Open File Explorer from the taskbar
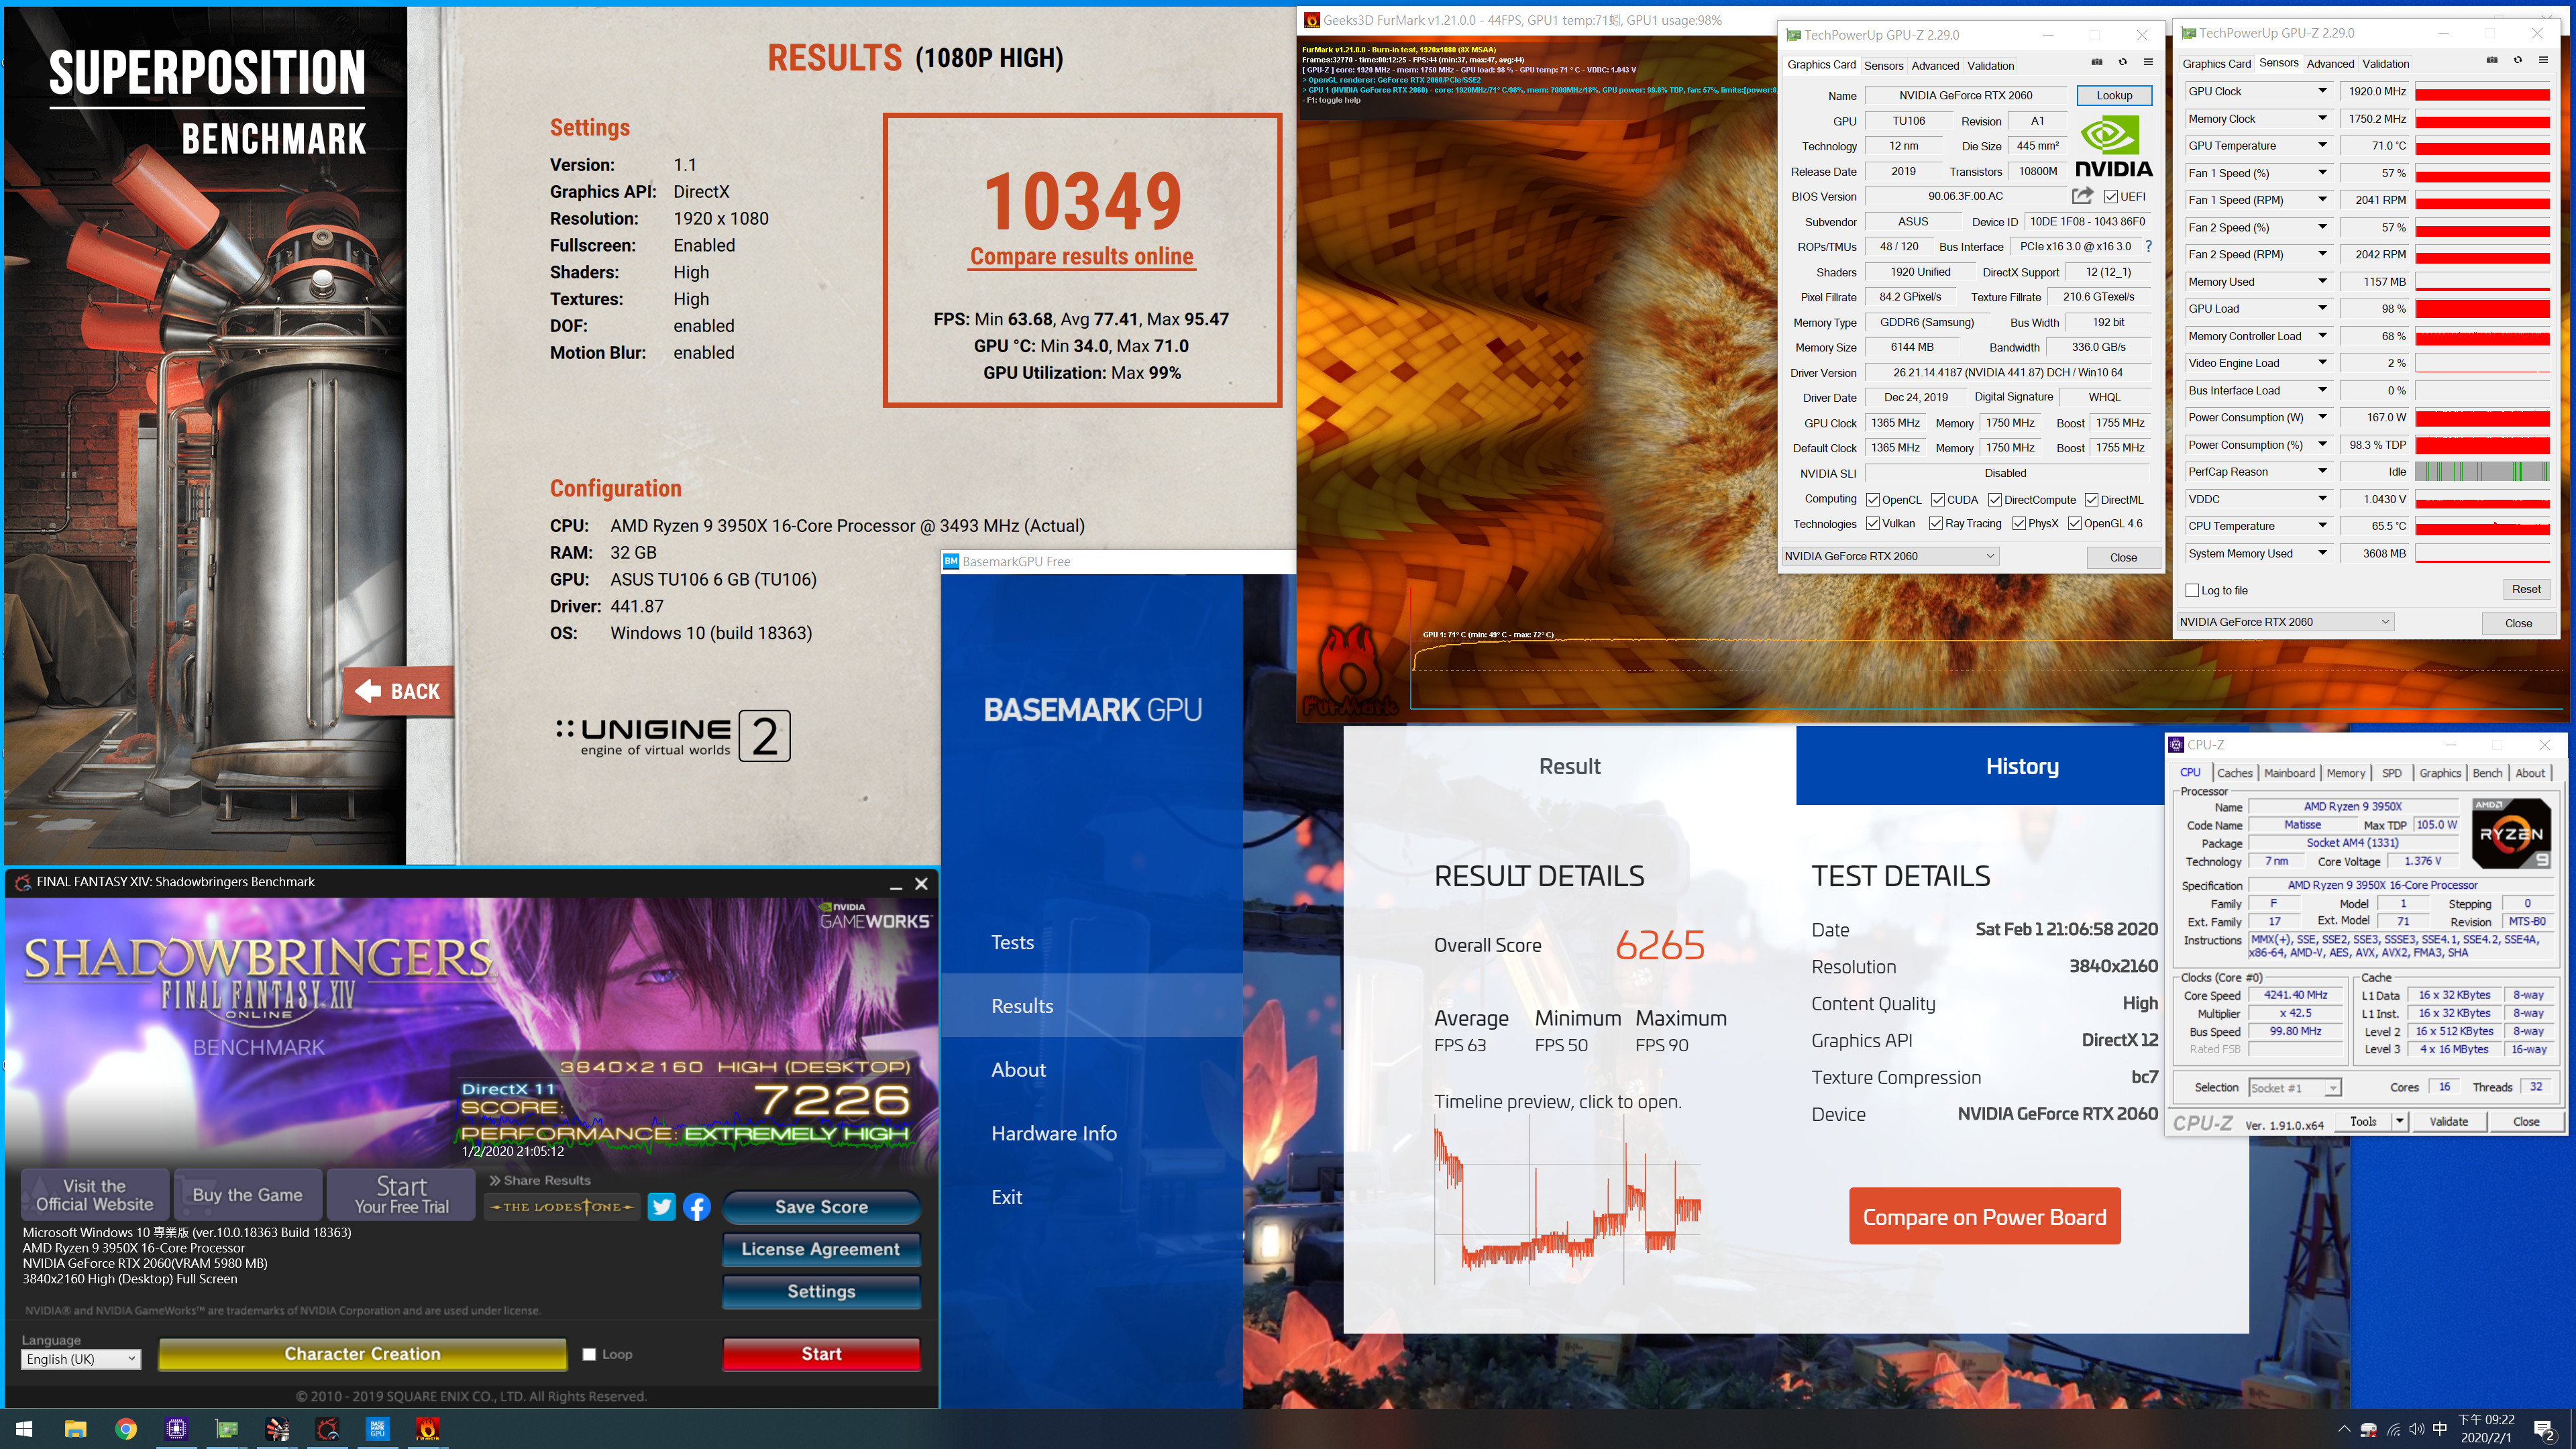Screen dimensions: 2576x1449 coord(76,1429)
